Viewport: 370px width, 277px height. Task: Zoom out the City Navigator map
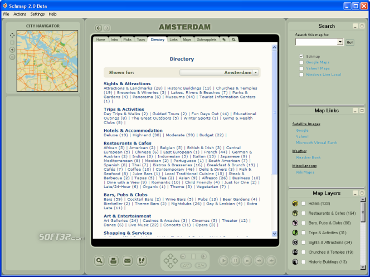coord(12,57)
